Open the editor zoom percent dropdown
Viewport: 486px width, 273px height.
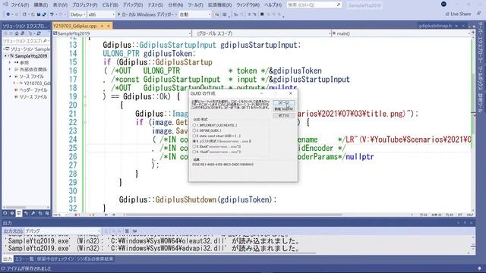pyautogui.click(x=61, y=215)
